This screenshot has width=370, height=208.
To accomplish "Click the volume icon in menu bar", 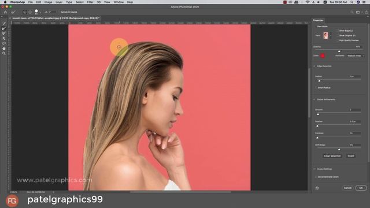I will 319,2.
